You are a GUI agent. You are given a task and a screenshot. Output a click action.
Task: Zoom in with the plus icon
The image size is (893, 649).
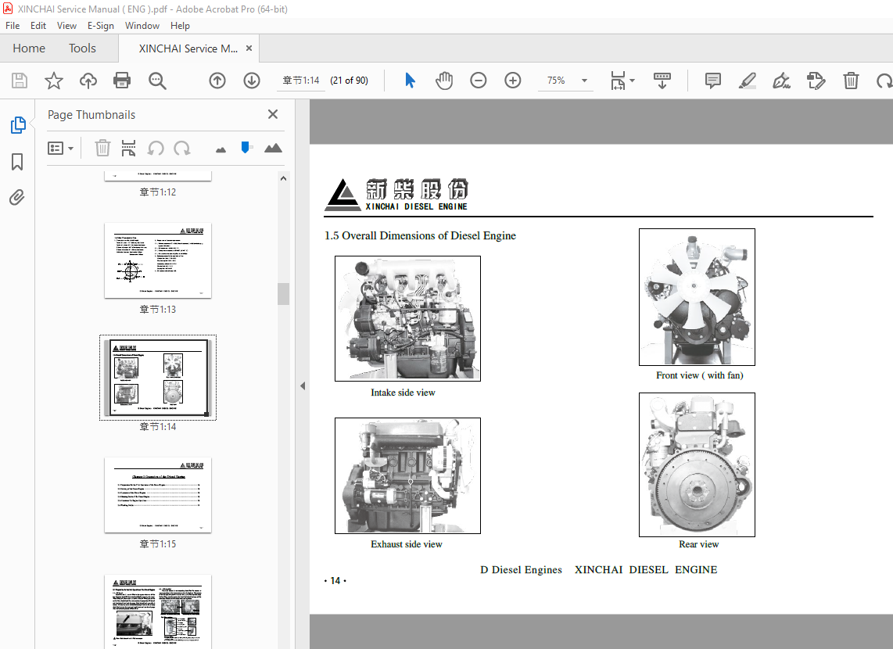(x=512, y=81)
